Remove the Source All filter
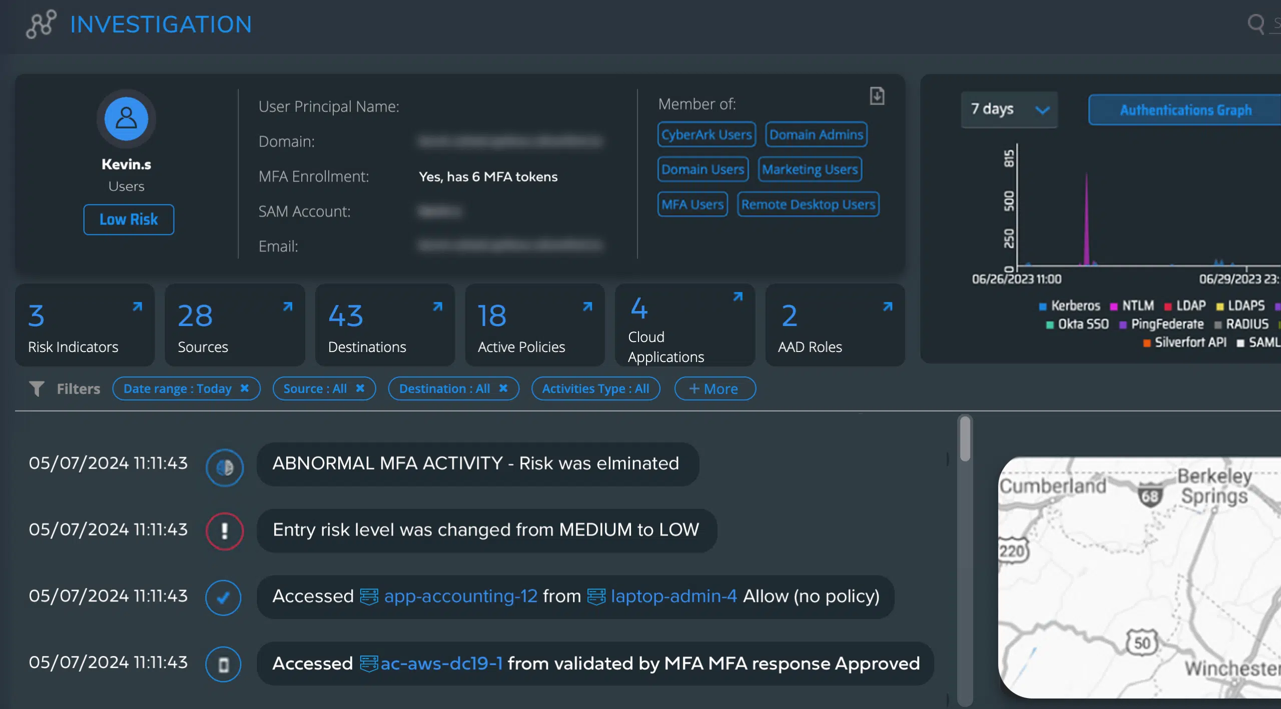Screen dimensions: 1281x709 pos(360,388)
